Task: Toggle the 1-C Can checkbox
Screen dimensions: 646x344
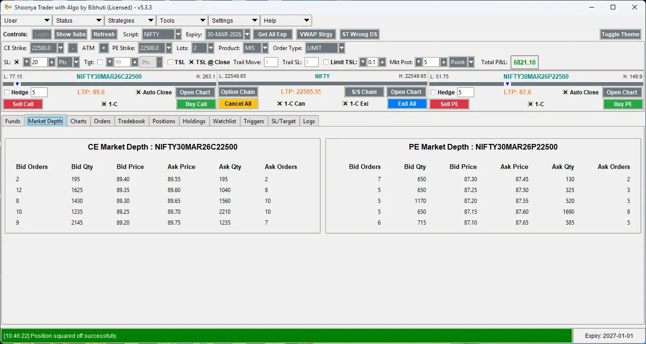Action: 280,104
